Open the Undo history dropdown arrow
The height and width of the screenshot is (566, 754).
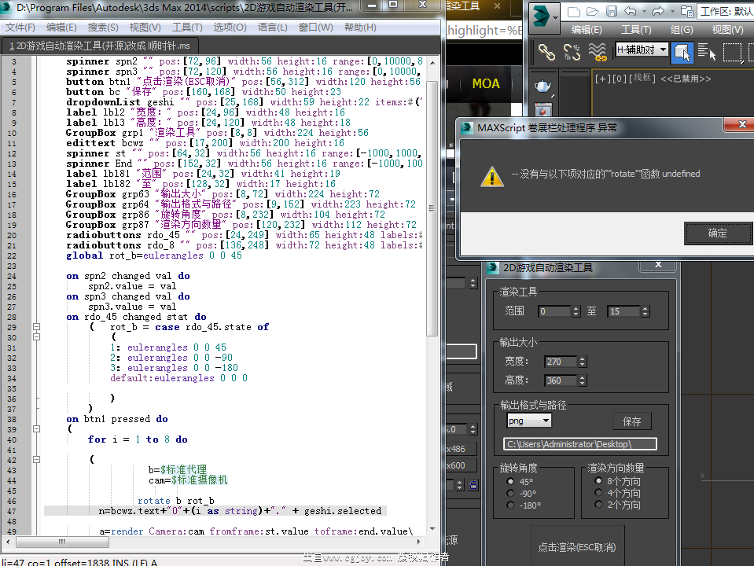tap(643, 12)
